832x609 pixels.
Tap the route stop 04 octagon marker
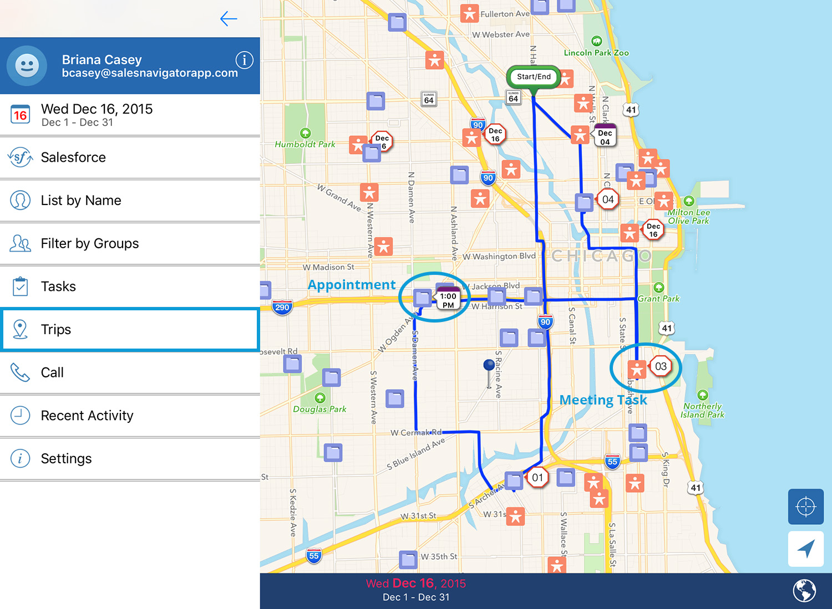pyautogui.click(x=608, y=199)
